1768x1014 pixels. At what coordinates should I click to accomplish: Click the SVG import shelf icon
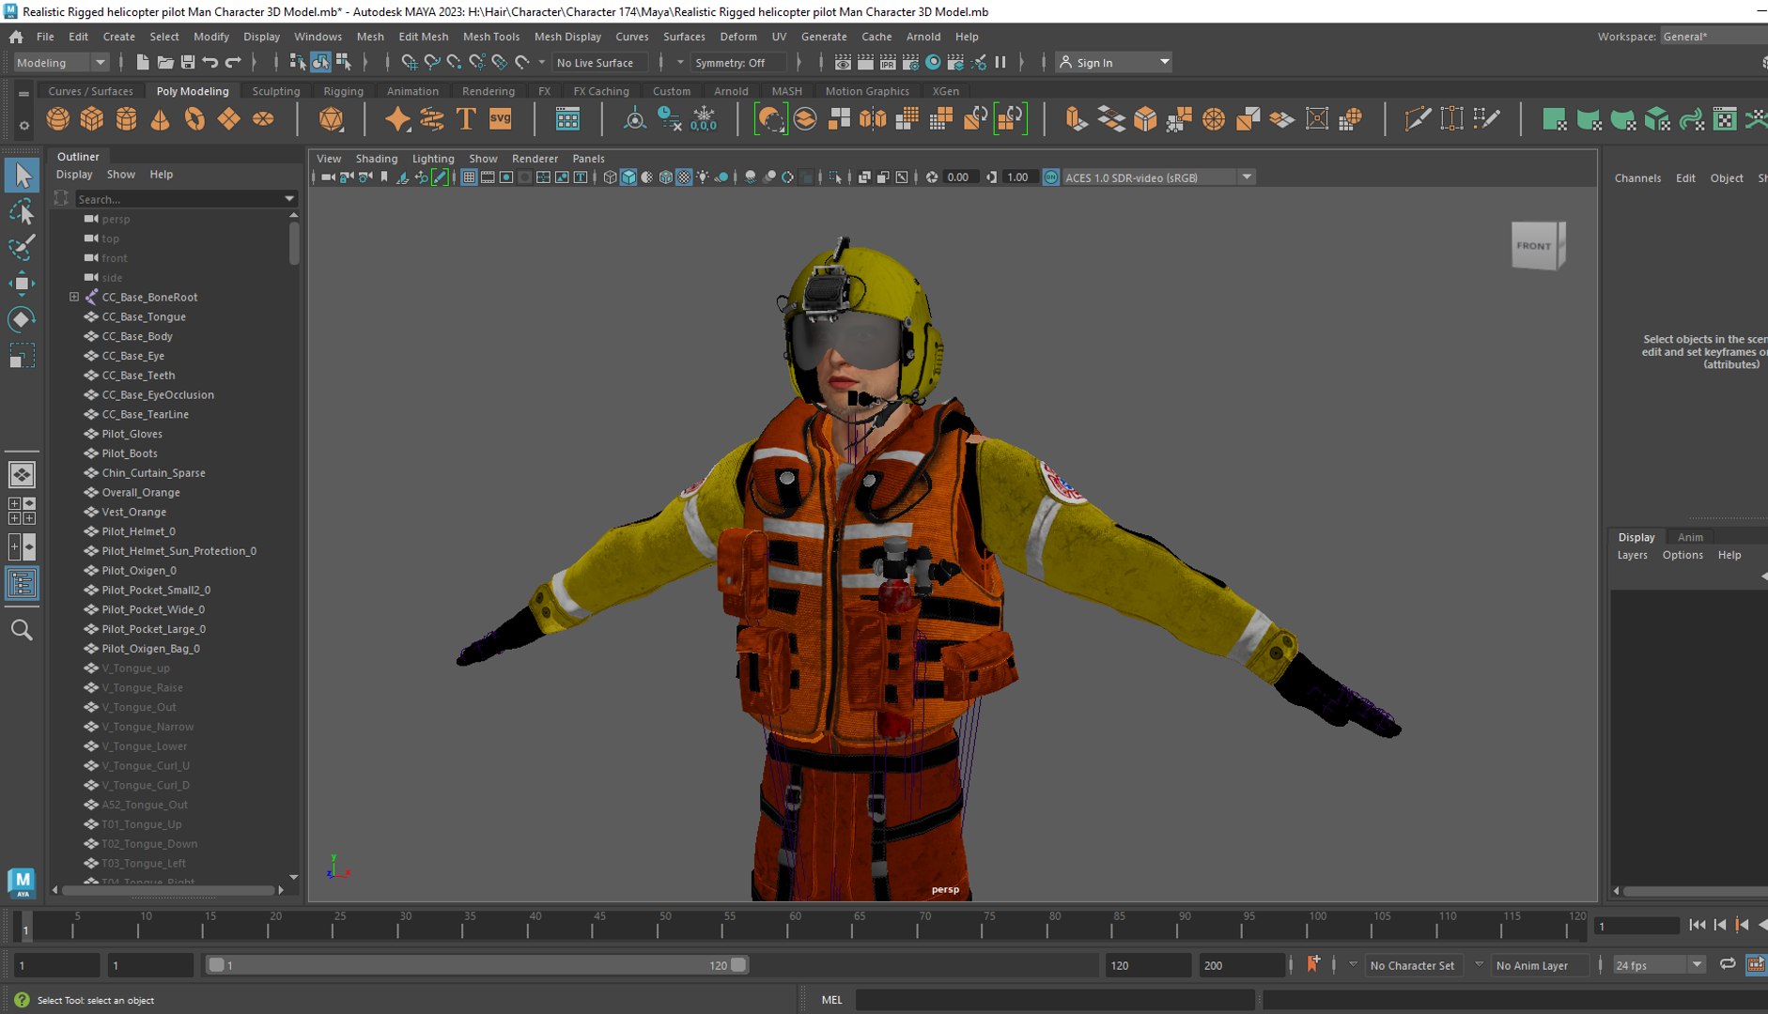[500, 119]
